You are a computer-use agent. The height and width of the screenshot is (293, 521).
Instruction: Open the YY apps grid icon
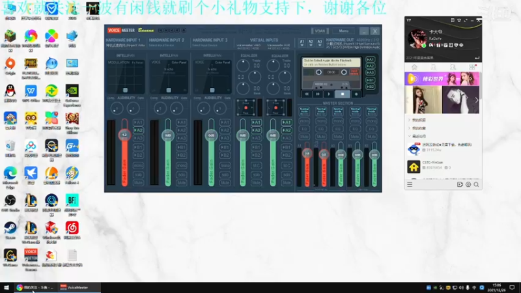click(472, 67)
